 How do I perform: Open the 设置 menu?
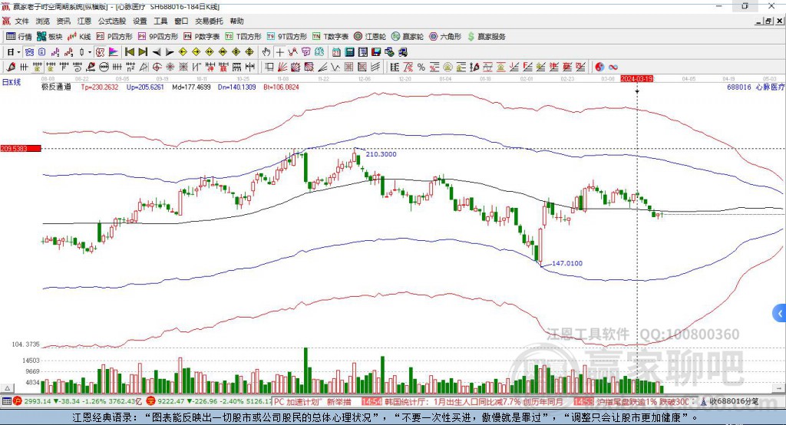pos(140,21)
